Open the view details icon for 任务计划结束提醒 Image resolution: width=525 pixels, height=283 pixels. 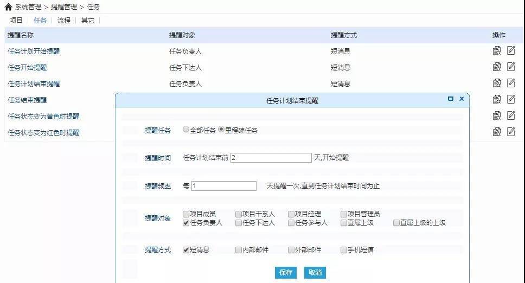pos(496,83)
